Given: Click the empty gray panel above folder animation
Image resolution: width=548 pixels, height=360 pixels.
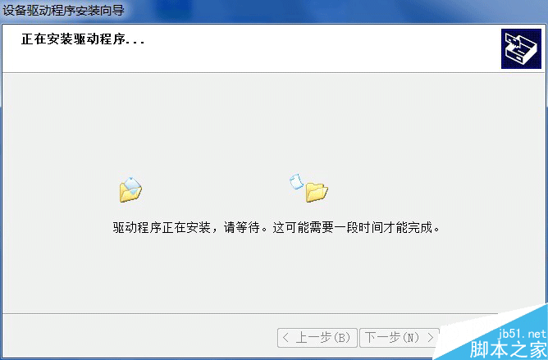Looking at the screenshot, I should tap(274, 122).
